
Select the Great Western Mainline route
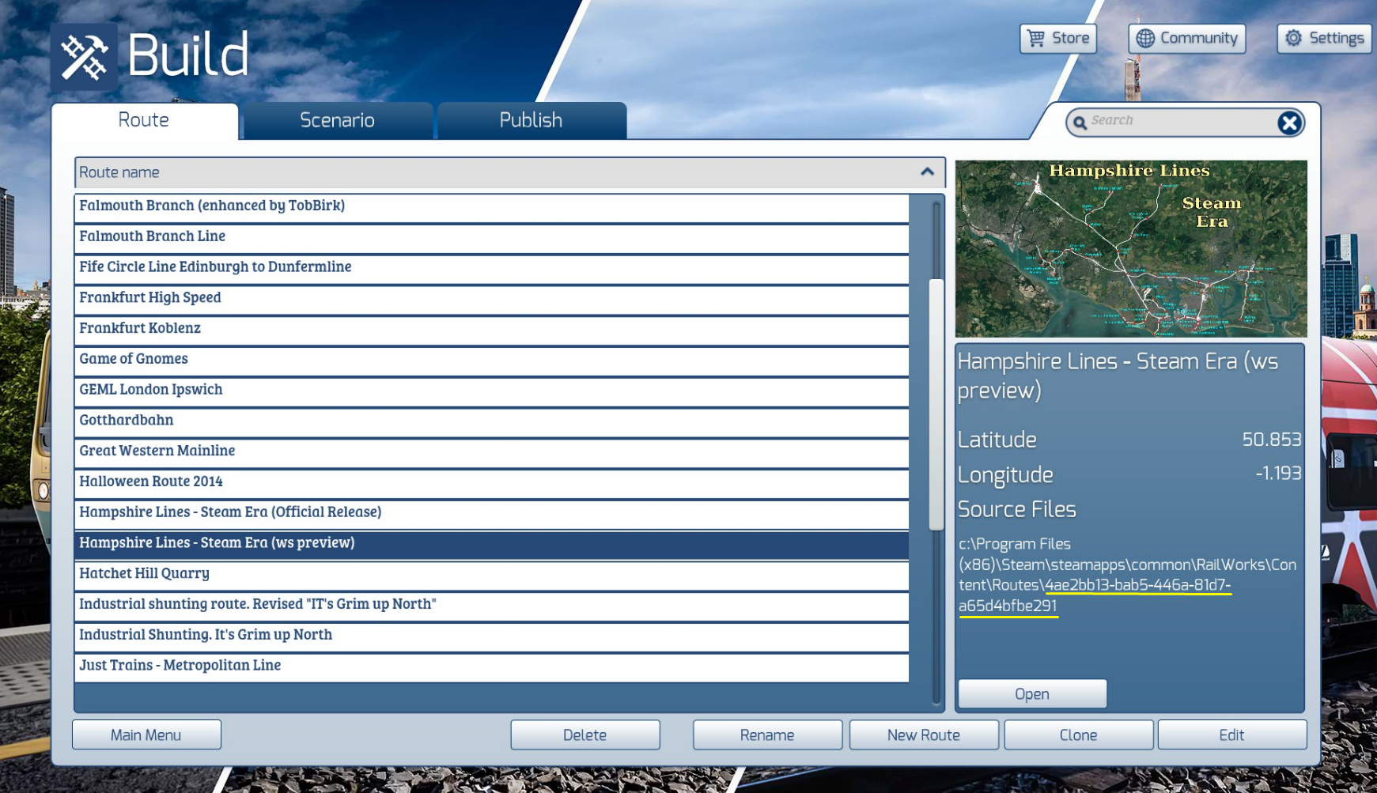coord(492,452)
